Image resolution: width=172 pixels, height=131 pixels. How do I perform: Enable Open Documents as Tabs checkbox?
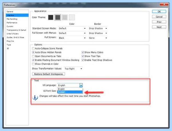[33, 56]
